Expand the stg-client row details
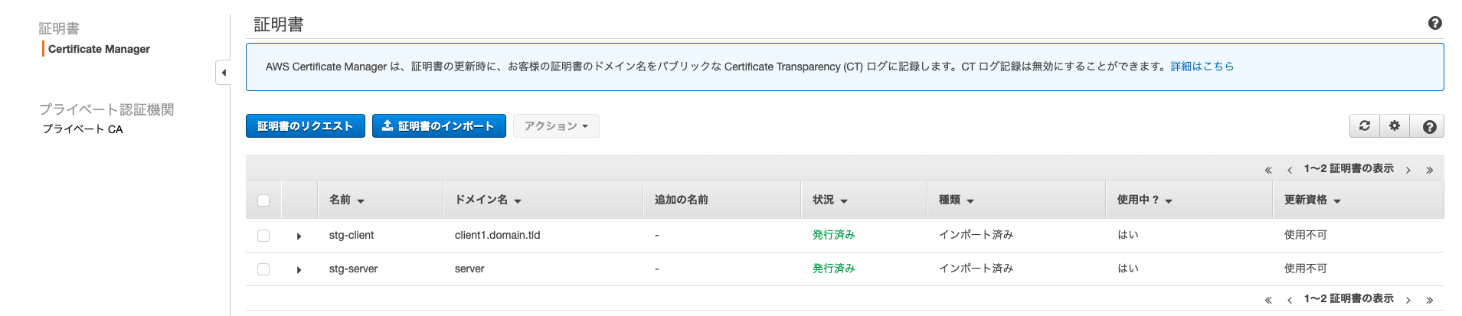Viewport: 1462px width, 316px height. [299, 236]
